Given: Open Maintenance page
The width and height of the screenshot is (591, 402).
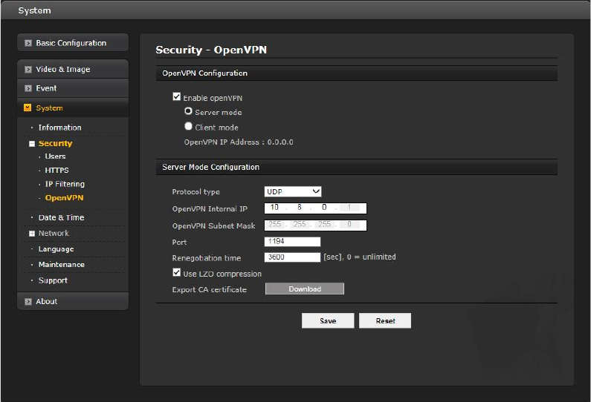Looking at the screenshot, I should (62, 264).
